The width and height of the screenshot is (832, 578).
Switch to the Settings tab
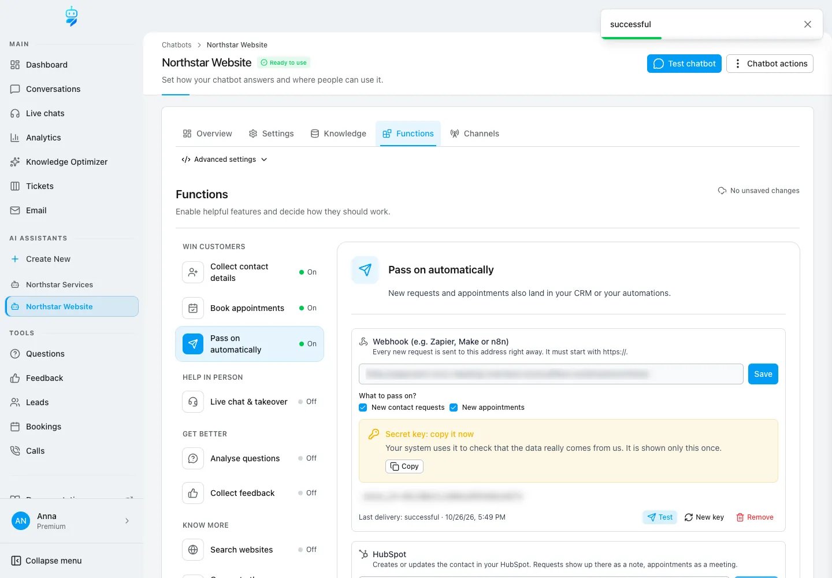coord(272,134)
